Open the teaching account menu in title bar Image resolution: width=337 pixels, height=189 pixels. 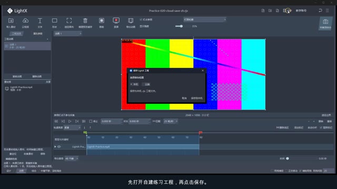coord(301,10)
